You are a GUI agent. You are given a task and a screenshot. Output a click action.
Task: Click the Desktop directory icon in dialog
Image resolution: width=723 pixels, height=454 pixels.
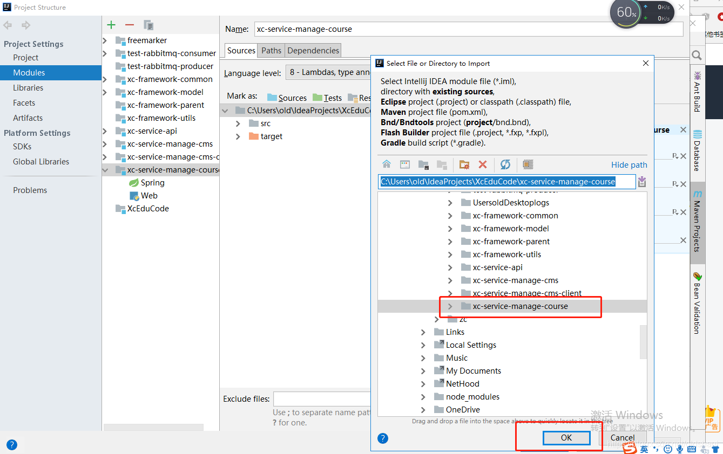click(405, 164)
